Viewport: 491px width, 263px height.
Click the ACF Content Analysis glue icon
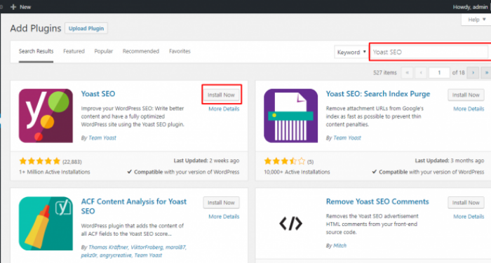tap(46, 224)
